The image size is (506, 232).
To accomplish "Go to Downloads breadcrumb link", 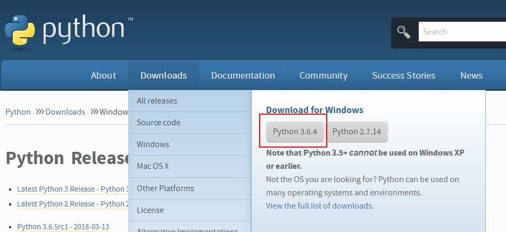I will point(65,112).
